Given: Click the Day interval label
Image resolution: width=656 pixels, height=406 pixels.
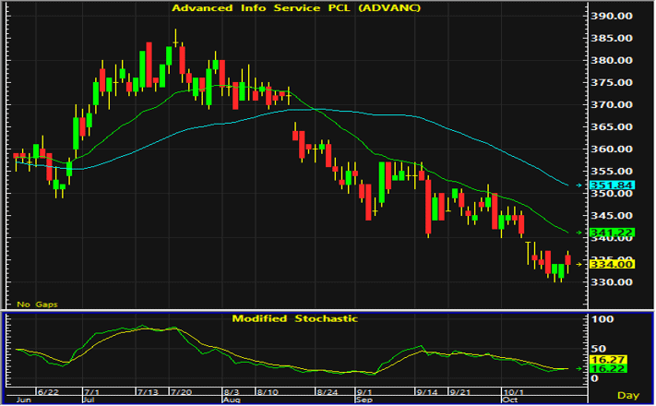Looking at the screenshot, I should (628, 395).
